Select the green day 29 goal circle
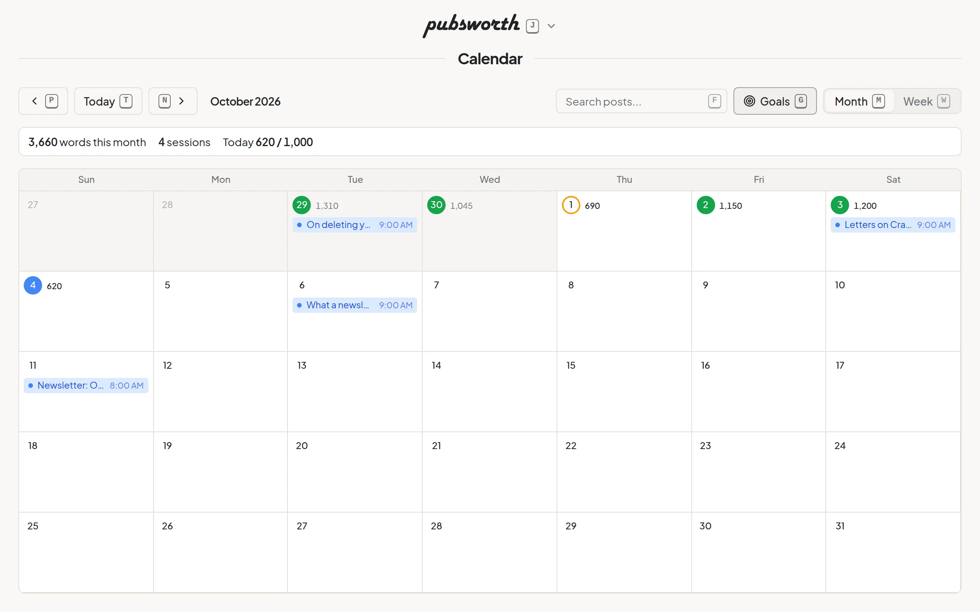 pos(302,205)
